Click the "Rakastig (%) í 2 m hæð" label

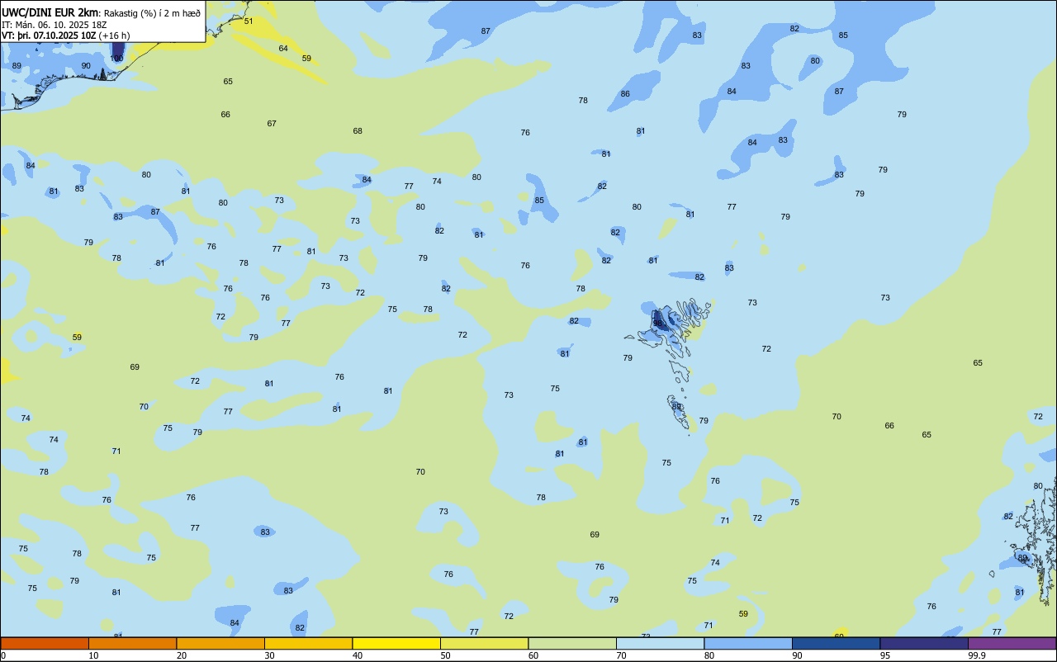pos(152,12)
